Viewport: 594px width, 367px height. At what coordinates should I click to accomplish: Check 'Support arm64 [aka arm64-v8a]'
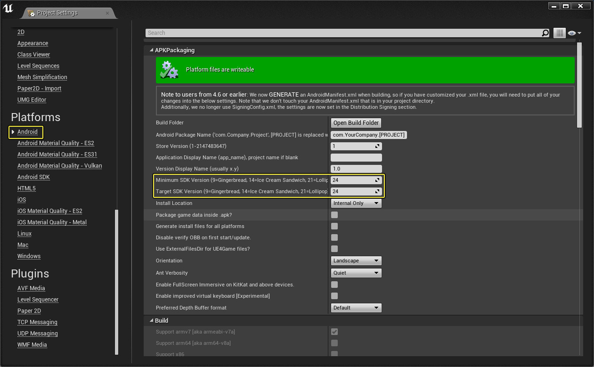point(334,343)
